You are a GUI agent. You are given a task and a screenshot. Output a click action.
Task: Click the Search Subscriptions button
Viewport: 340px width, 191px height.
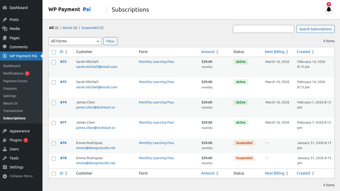coord(315,29)
